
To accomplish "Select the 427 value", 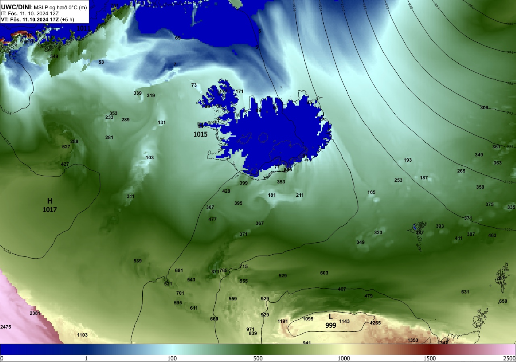I will point(65,164).
